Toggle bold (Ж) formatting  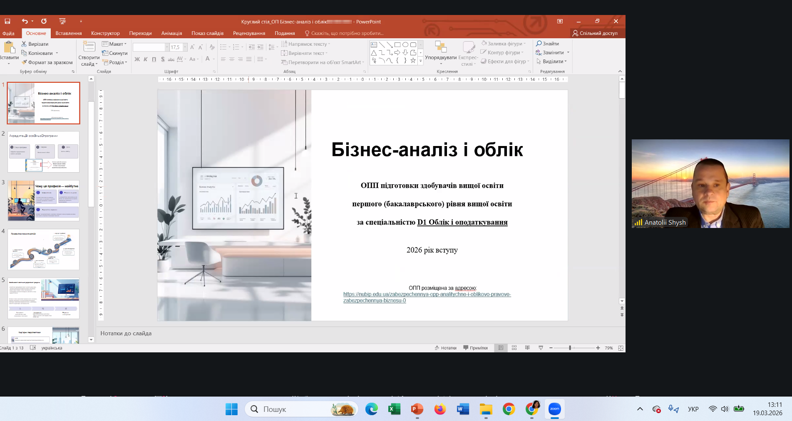(137, 59)
